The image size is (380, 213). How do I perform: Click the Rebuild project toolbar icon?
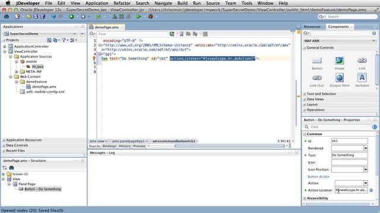(121, 17)
